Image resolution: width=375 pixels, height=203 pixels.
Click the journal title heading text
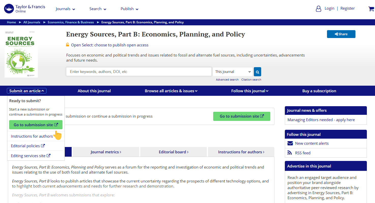pos(155,34)
